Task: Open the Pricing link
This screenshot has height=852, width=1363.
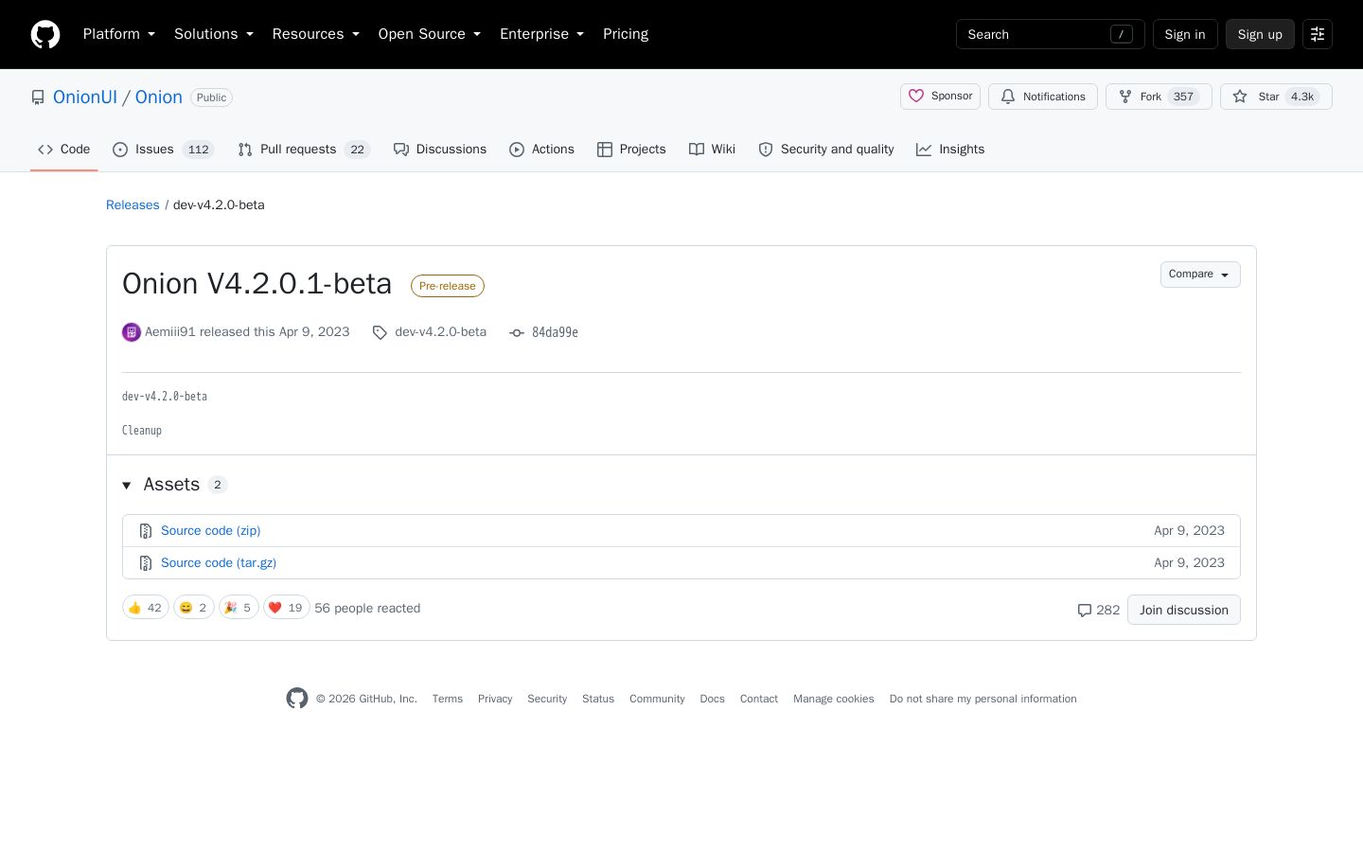Action: 626,34
